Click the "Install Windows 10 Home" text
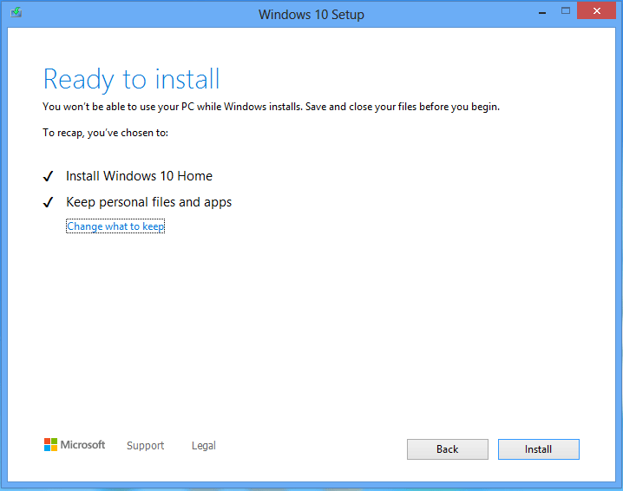 [139, 176]
